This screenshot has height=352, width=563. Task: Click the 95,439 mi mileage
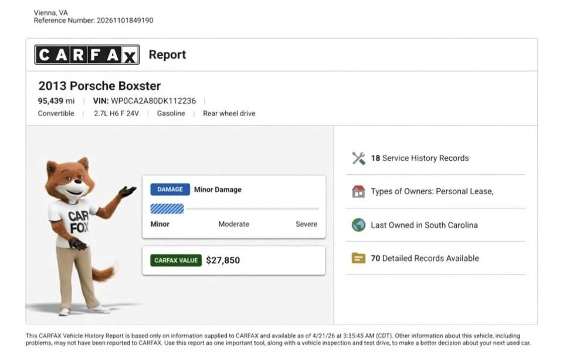(56, 101)
